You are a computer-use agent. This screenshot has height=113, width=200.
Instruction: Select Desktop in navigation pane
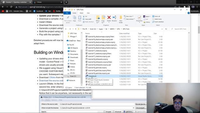point(73,51)
